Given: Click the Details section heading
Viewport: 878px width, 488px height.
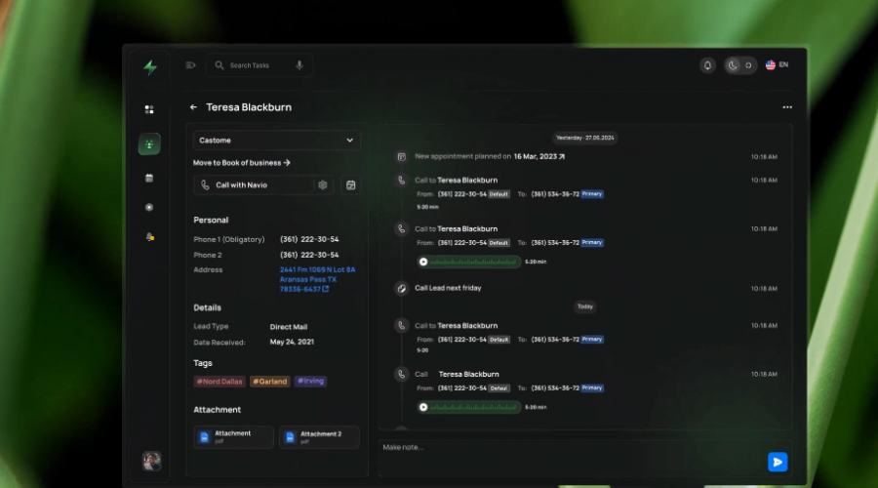Looking at the screenshot, I should tap(207, 307).
